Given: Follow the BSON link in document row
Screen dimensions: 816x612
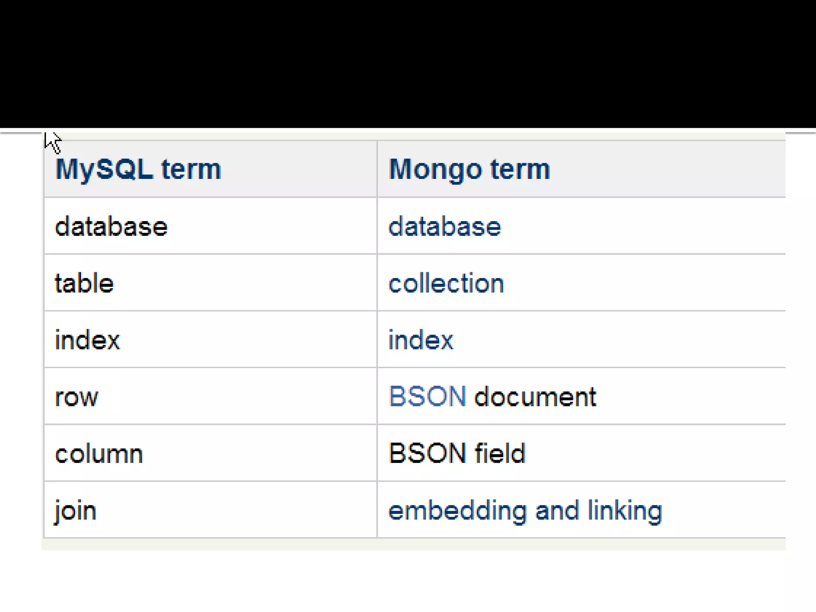Looking at the screenshot, I should click(427, 397).
